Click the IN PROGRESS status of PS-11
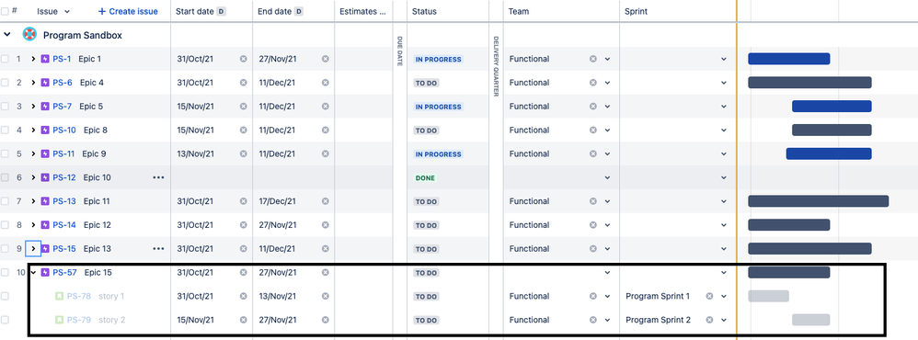Viewport: 918px width, 340px height. [438, 154]
